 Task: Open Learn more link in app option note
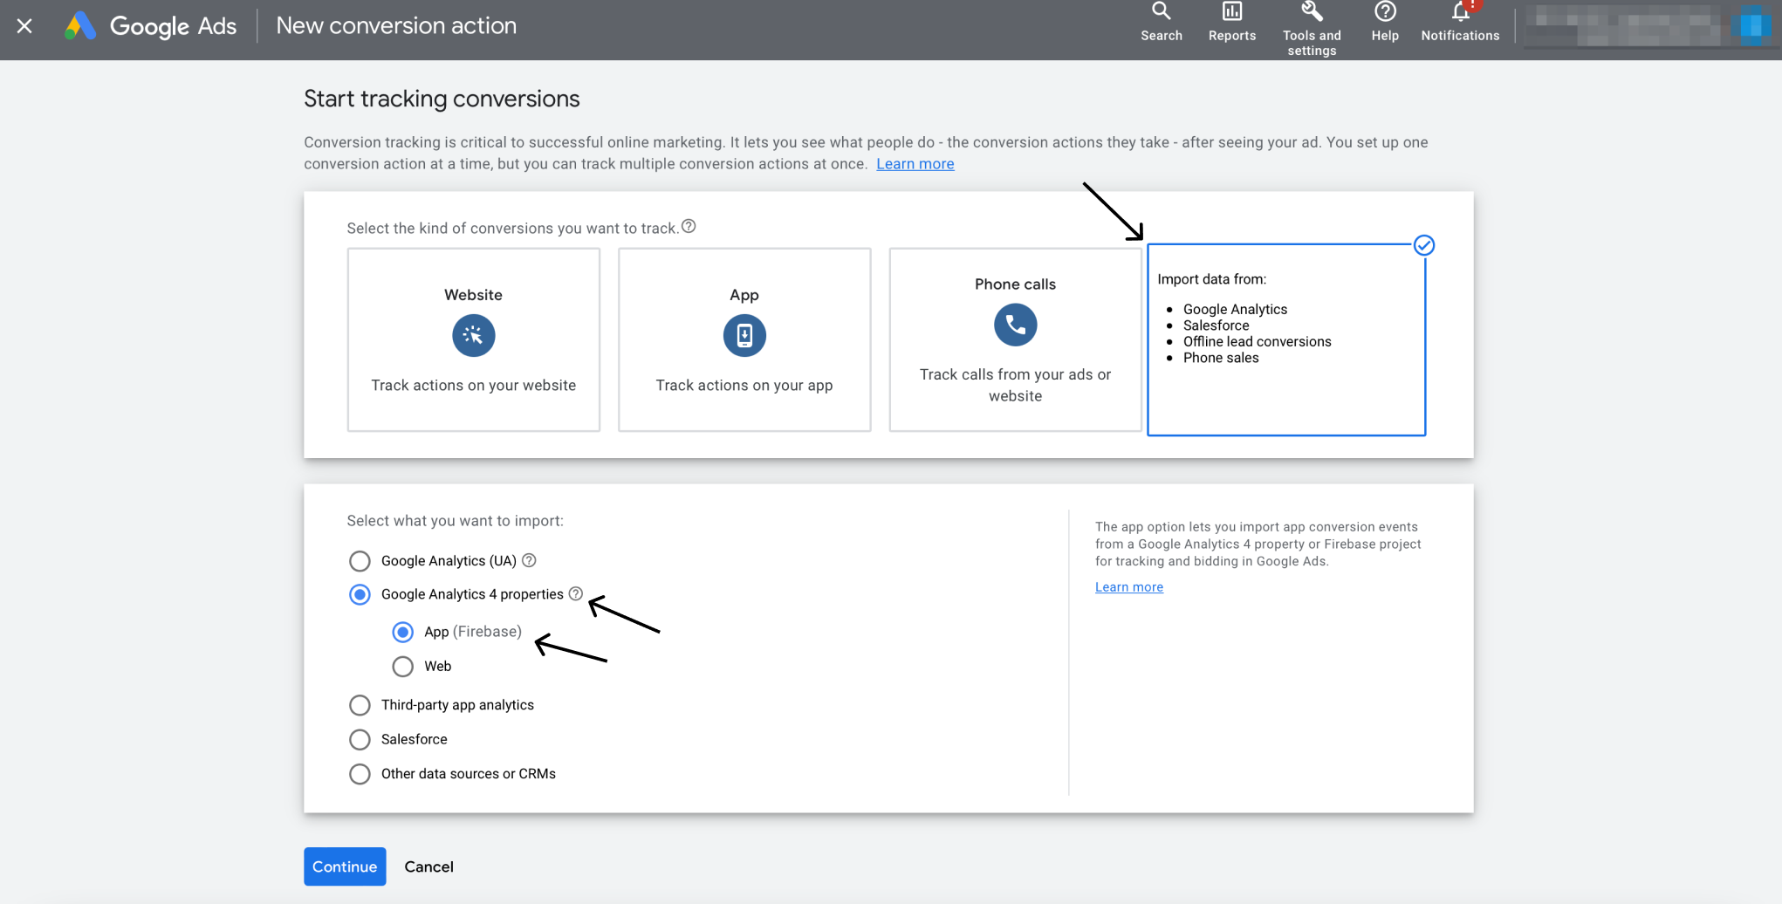(1128, 587)
